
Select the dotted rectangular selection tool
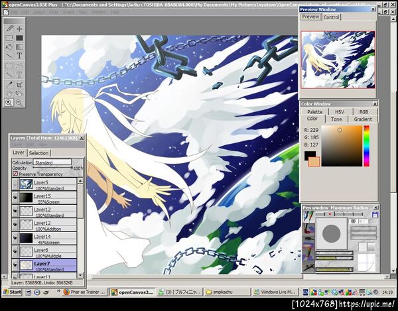point(9,66)
